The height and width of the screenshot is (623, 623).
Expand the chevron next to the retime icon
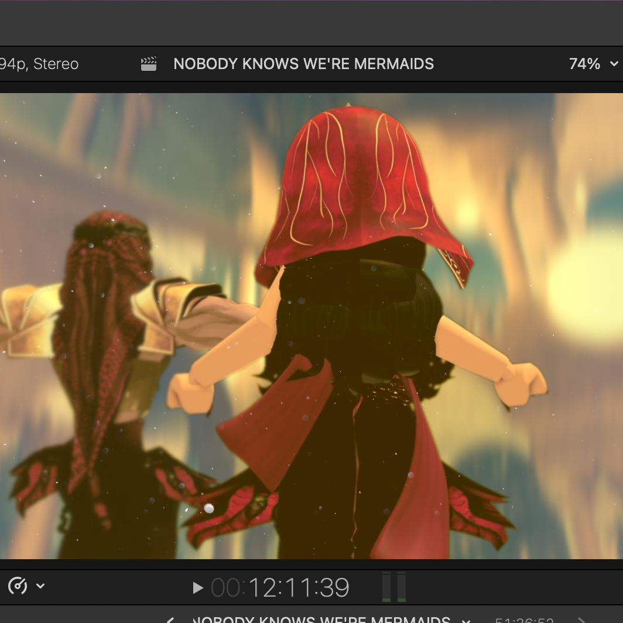[40, 586]
